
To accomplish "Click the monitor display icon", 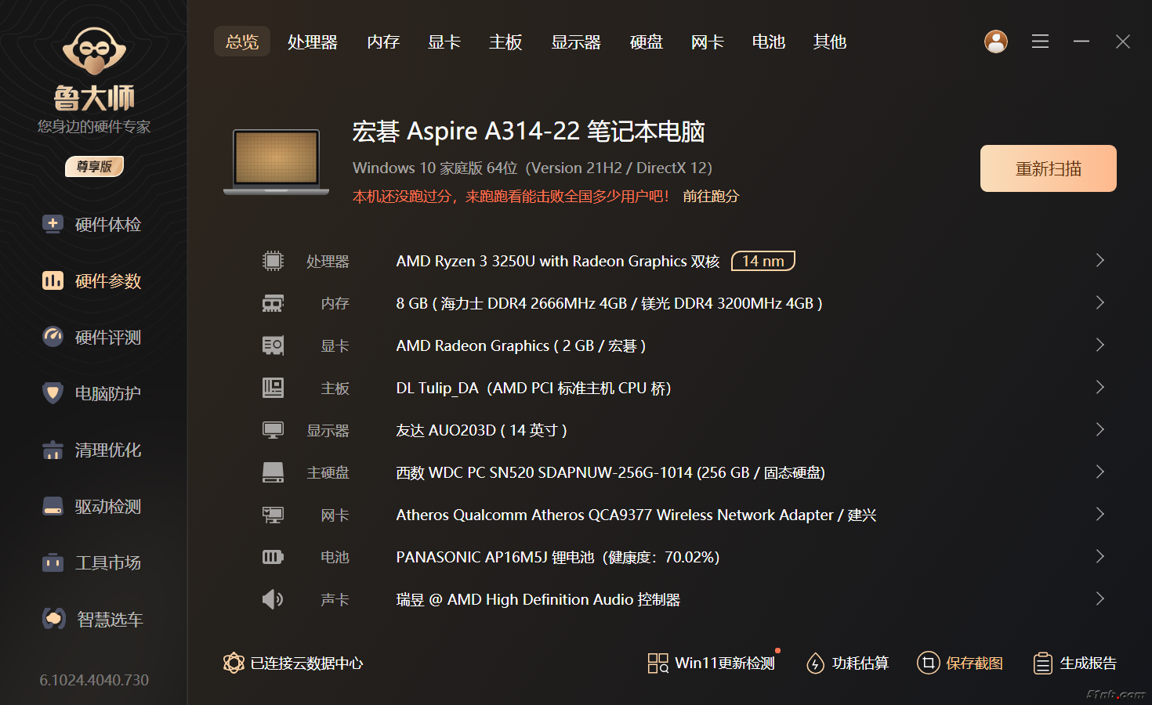I will coord(273,430).
